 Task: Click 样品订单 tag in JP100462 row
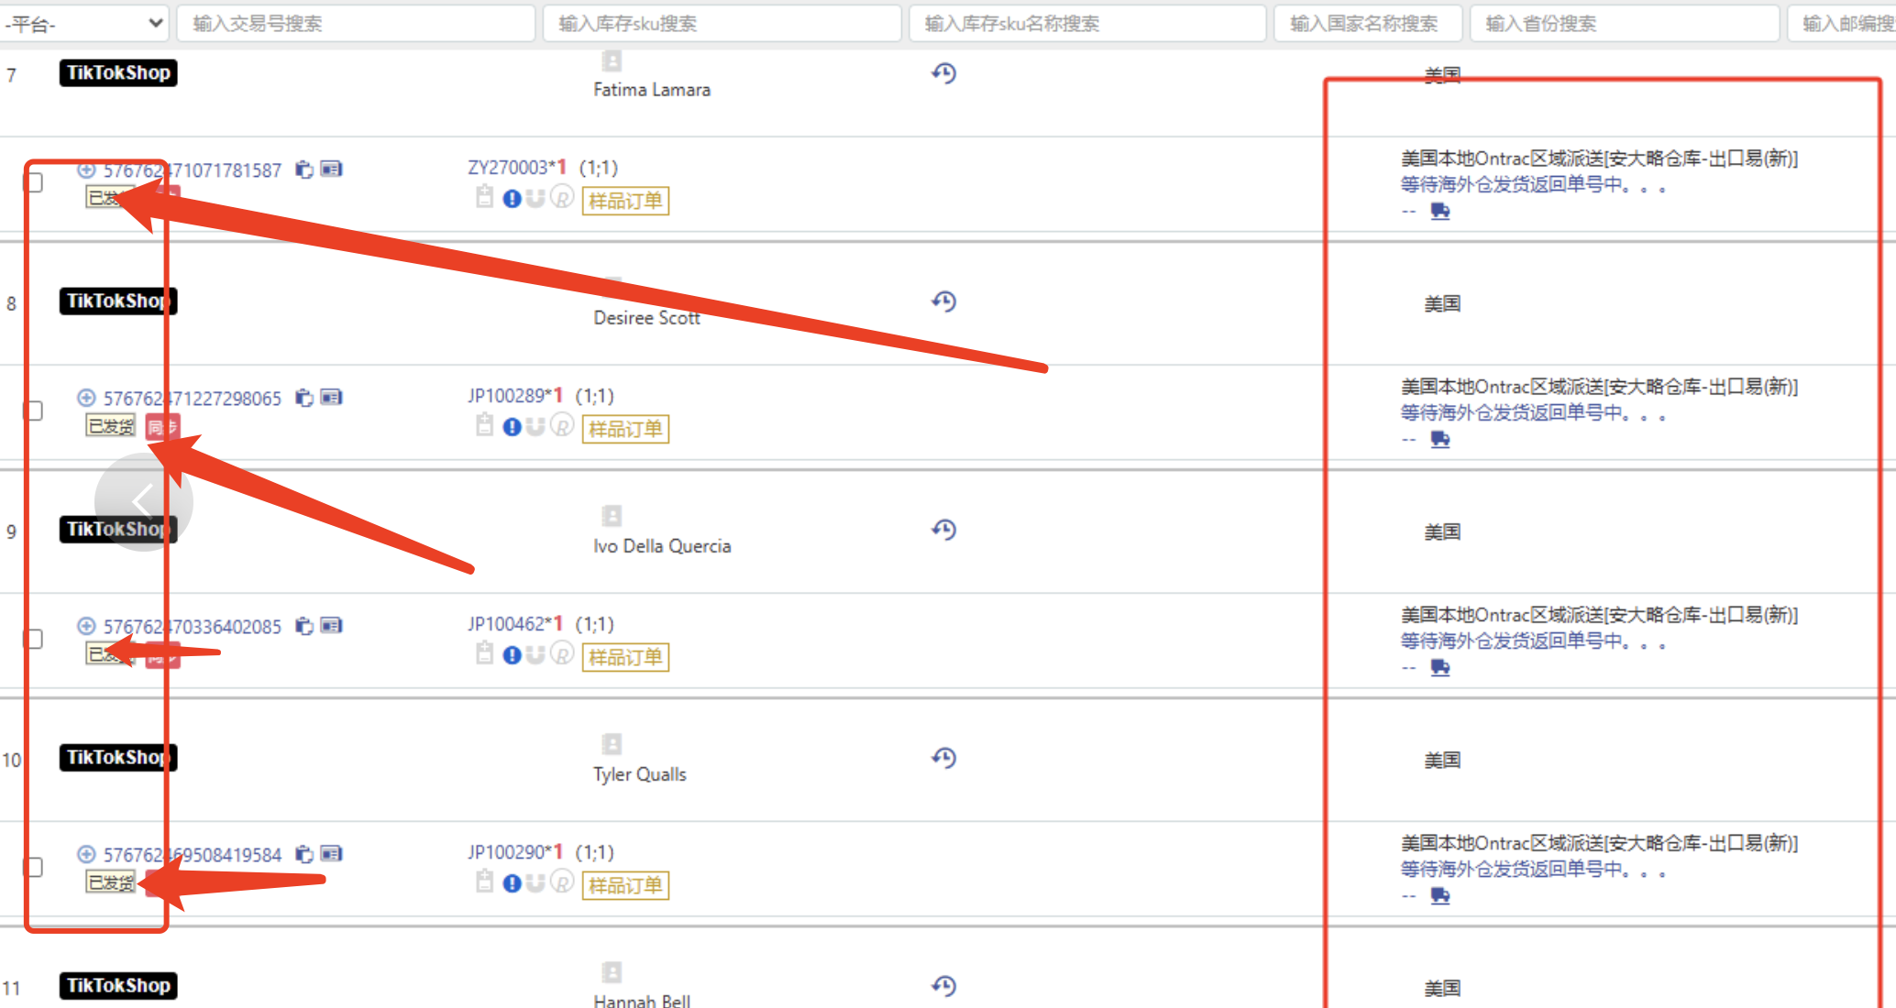[x=625, y=657]
